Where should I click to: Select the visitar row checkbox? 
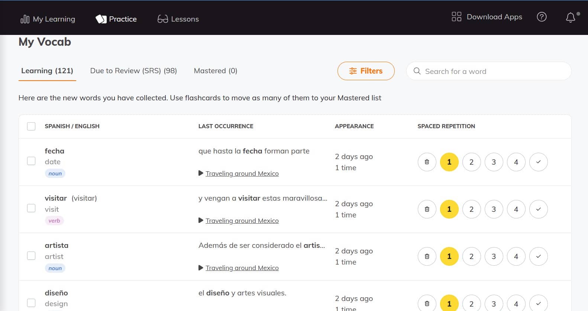(x=31, y=208)
